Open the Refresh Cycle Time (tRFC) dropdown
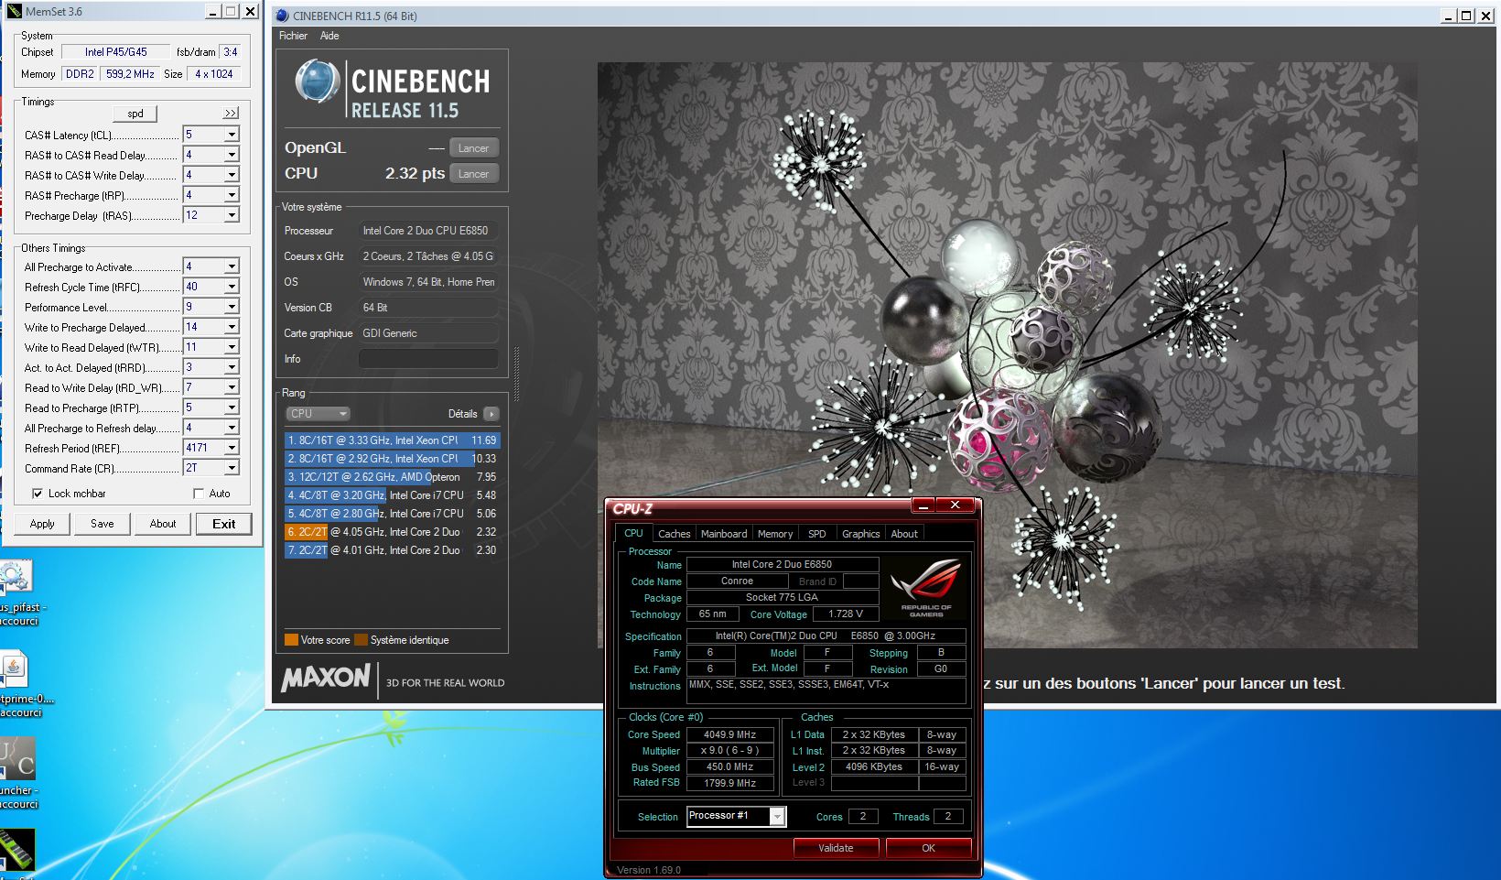This screenshot has height=880, width=1501. pyautogui.click(x=232, y=287)
